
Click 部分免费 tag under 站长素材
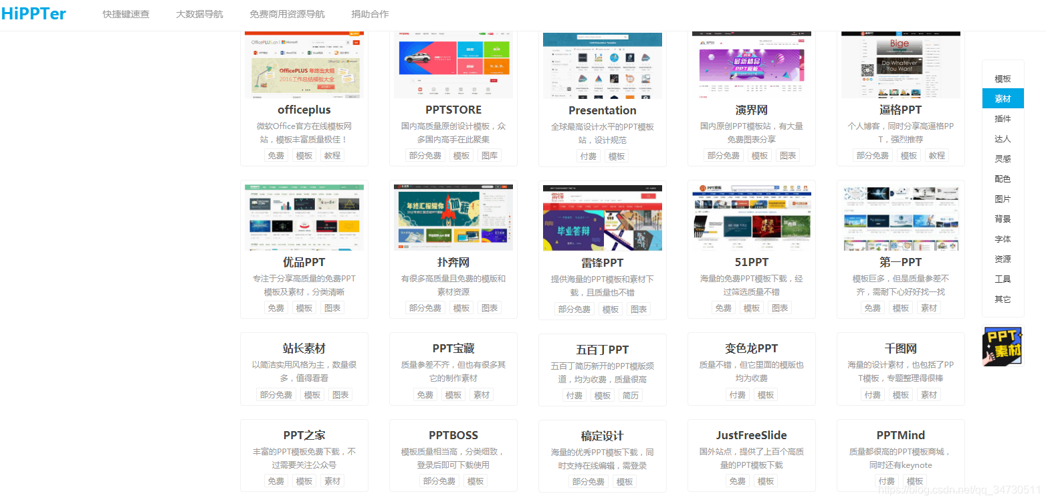[276, 394]
